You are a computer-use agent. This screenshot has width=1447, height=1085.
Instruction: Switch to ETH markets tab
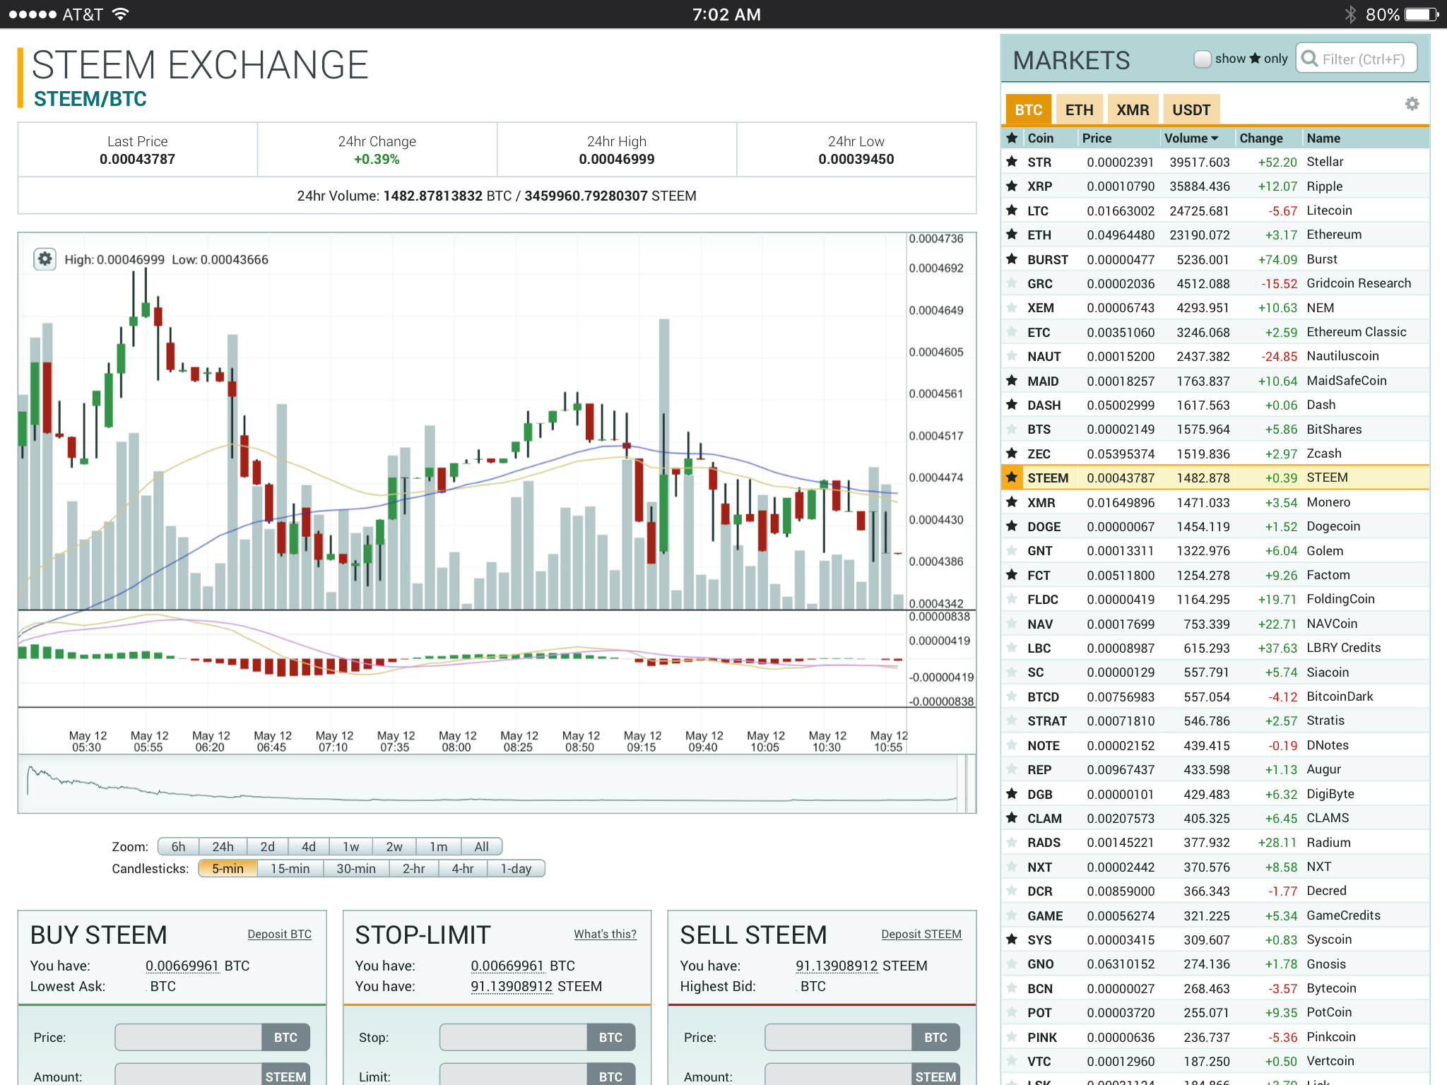(x=1079, y=109)
